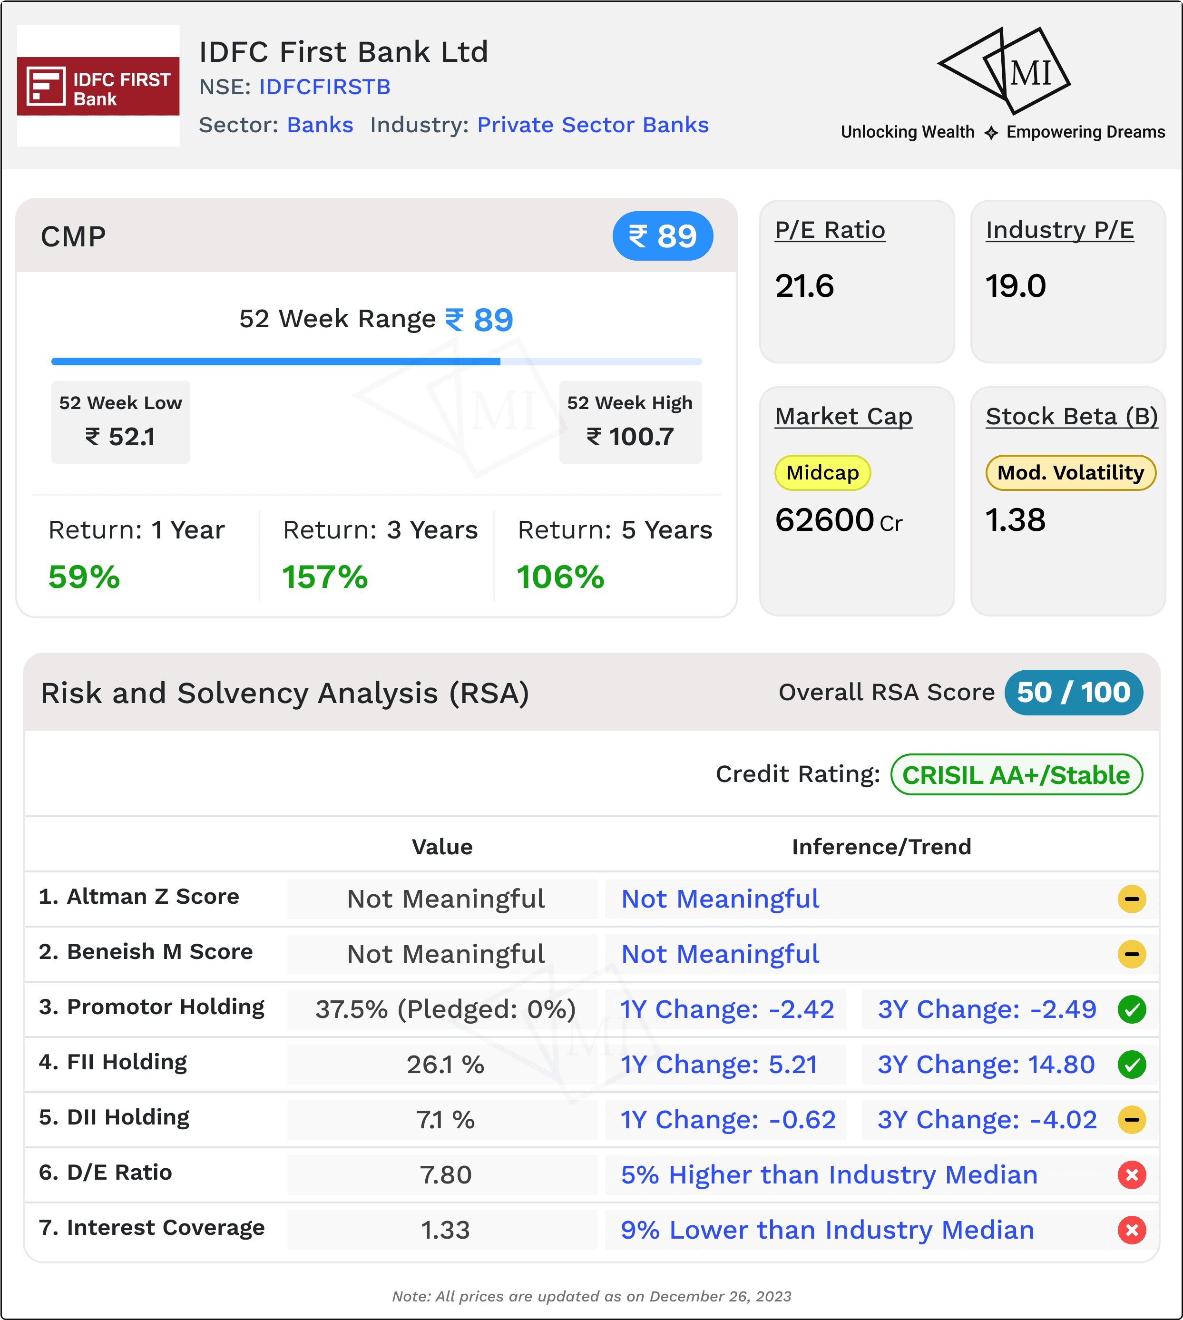
Task: Click DII '1Y Change: -0.62' cell
Action: coord(726,1120)
